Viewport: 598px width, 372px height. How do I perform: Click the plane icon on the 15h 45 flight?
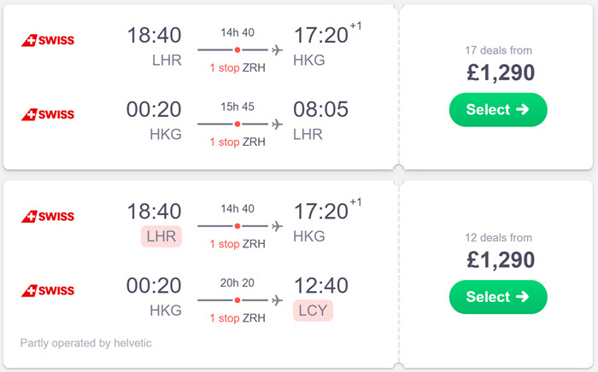point(278,124)
